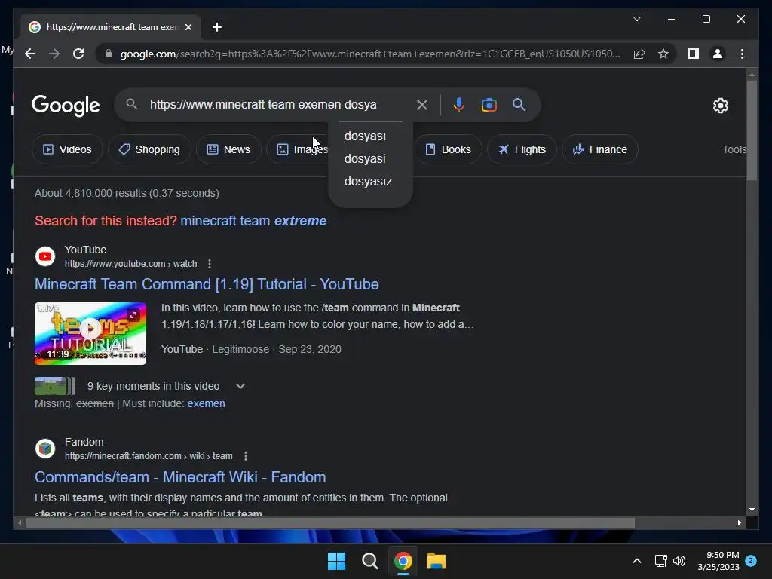Open the notification badge showing 2
This screenshot has height=579, width=772.
[751, 561]
